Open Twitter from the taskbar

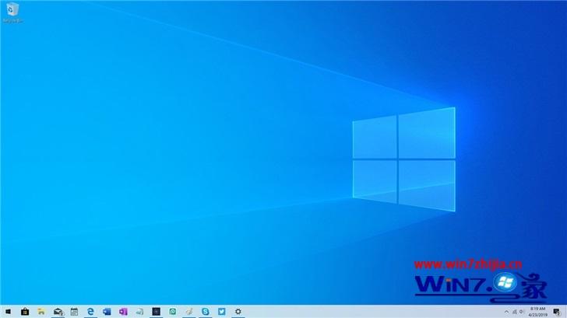click(x=222, y=311)
